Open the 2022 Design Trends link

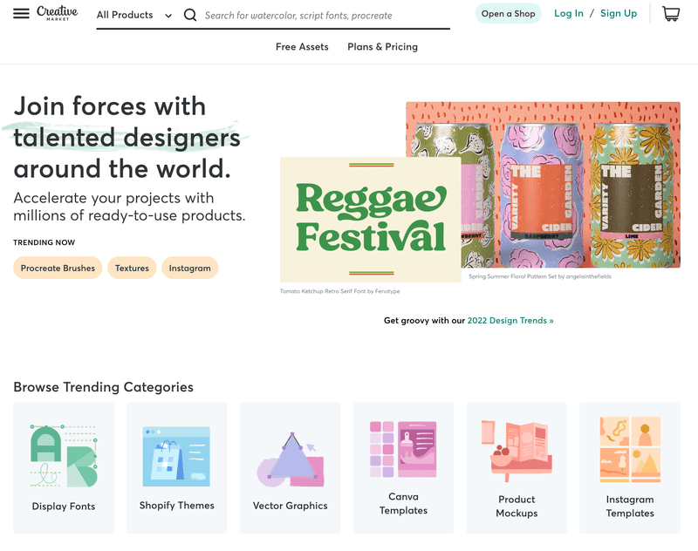pos(510,321)
